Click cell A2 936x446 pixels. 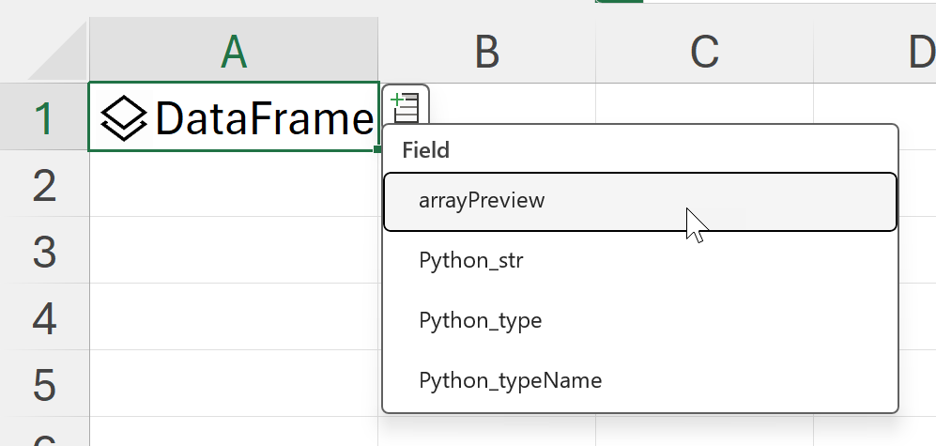coord(234,185)
